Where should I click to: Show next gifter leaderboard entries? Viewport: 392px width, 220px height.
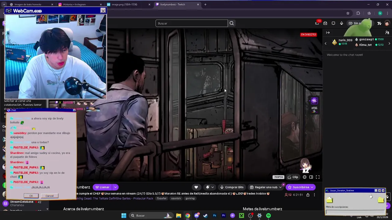click(389, 43)
